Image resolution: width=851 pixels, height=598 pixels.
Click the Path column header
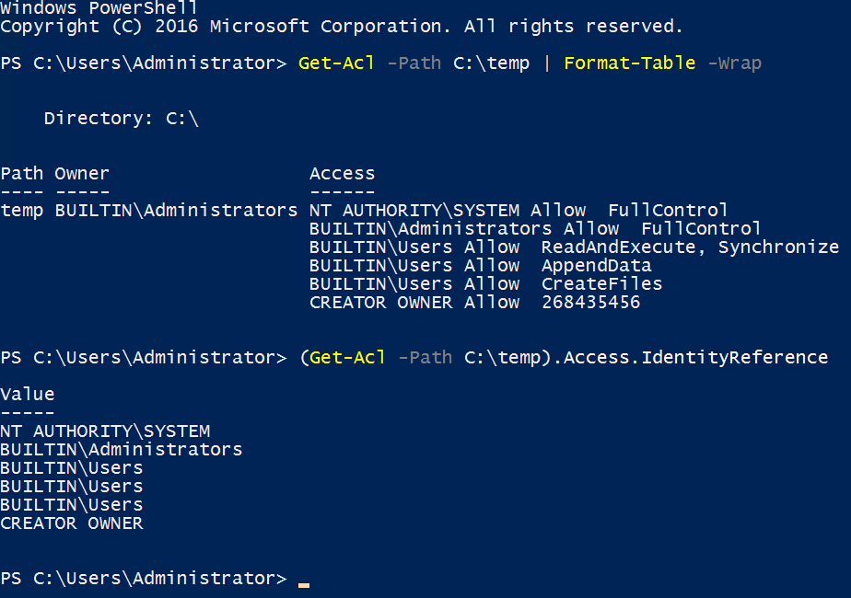click(x=22, y=173)
